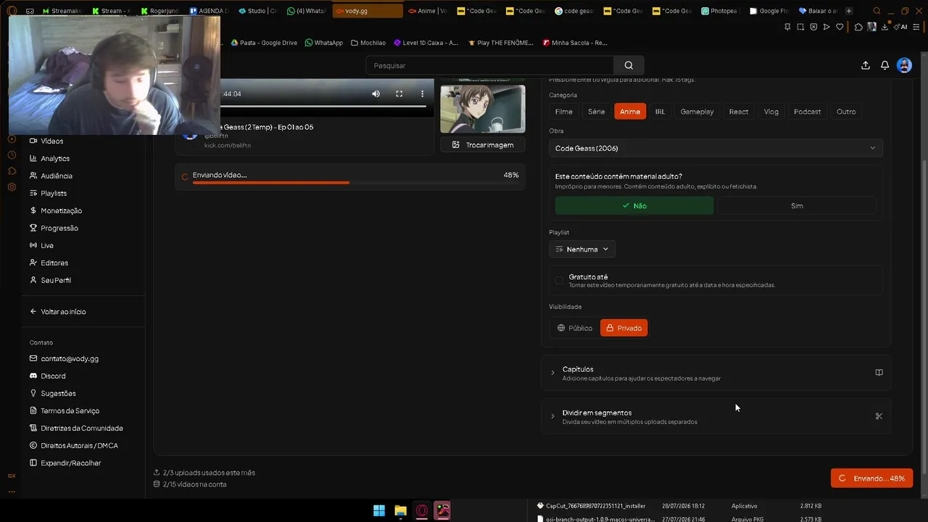This screenshot has height=522, width=928.
Task: Open the Sugestões link
Action: (52, 393)
